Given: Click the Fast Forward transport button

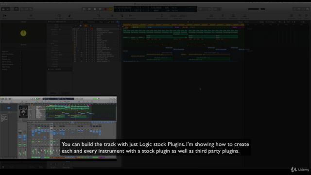Looking at the screenshot, I should 89,9.
